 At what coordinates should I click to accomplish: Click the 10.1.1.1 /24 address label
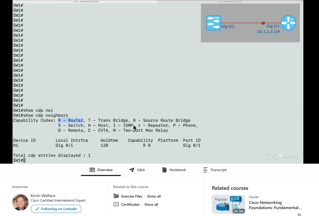tap(268, 32)
